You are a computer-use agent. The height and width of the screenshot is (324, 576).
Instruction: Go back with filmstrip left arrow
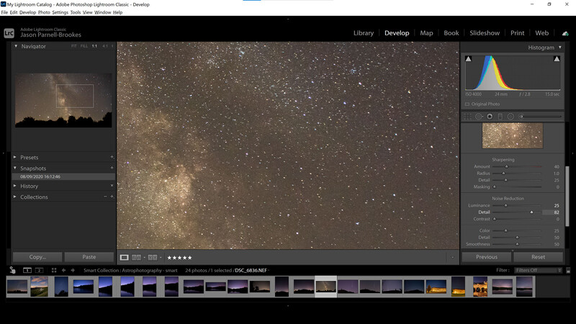63,271
